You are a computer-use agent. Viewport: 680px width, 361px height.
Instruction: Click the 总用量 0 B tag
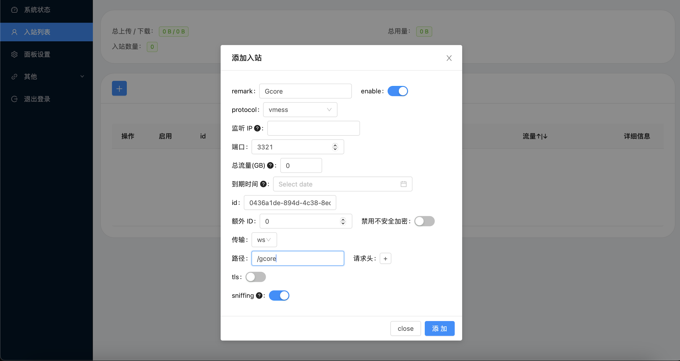click(x=424, y=32)
